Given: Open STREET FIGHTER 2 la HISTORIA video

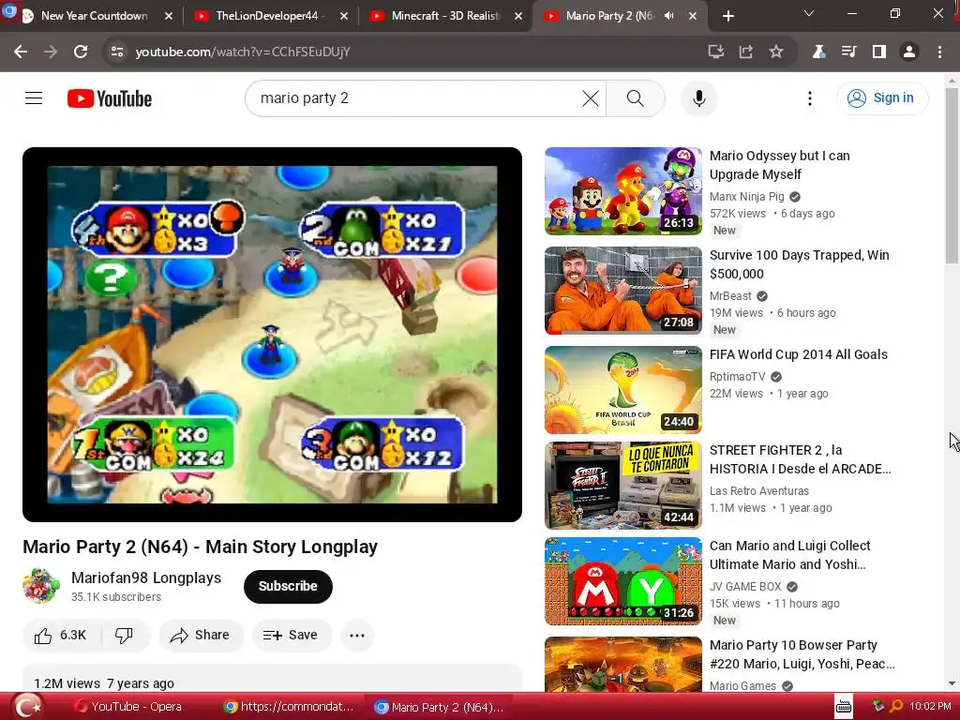Looking at the screenshot, I should (x=800, y=459).
